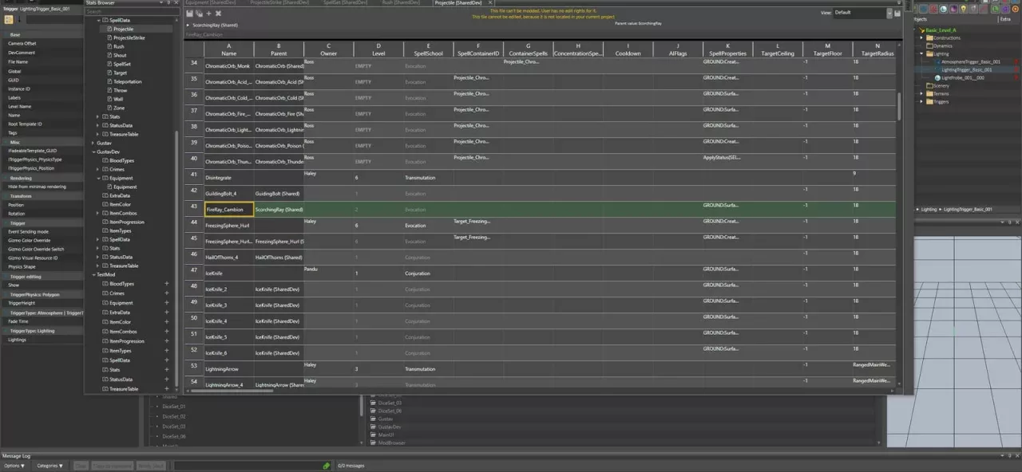Collapse the GustavDev tree node
The height and width of the screenshot is (472, 1022).
(x=93, y=151)
